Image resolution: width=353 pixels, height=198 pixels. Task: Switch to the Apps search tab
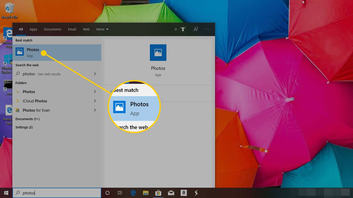tap(33, 29)
